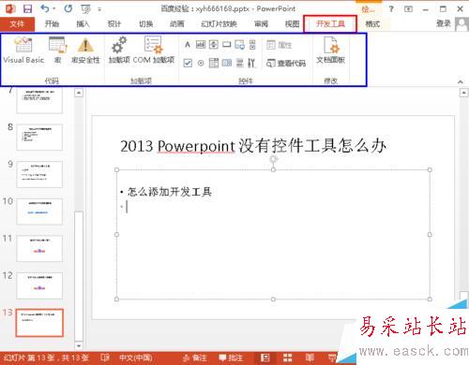Image resolution: width=469 pixels, height=365 pixels.
Task: Click thumbnail pane scroll down arrow
Action: click(79, 345)
